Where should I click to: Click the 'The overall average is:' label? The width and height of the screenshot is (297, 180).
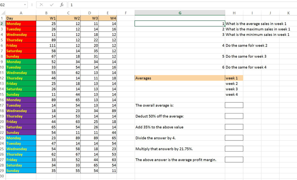tap(154, 105)
